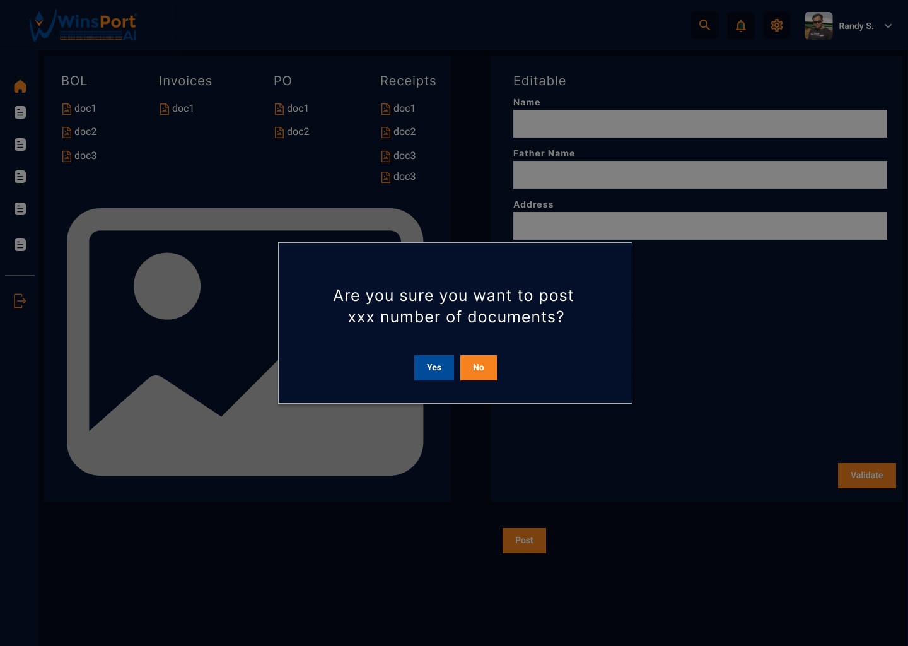Click Randy S. profile avatar

[818, 26]
